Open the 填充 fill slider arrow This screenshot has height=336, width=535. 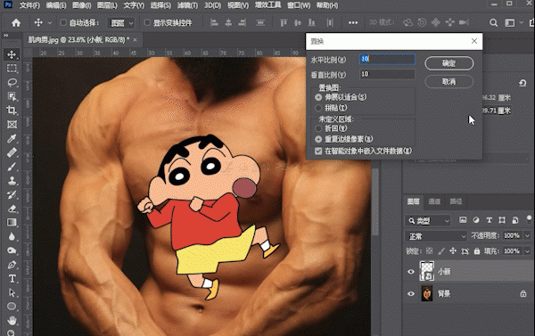tap(528, 251)
